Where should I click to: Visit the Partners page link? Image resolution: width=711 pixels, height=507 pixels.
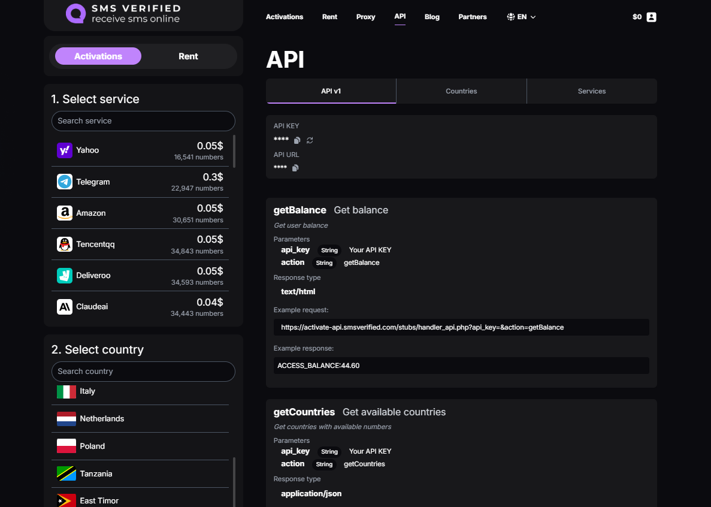473,17
